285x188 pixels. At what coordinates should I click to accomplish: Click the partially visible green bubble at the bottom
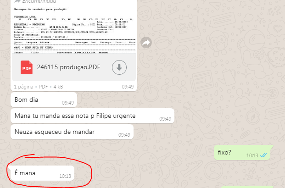click(x=247, y=187)
